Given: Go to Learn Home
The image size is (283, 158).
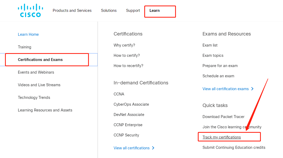Looking at the screenshot, I should [x=28, y=34].
